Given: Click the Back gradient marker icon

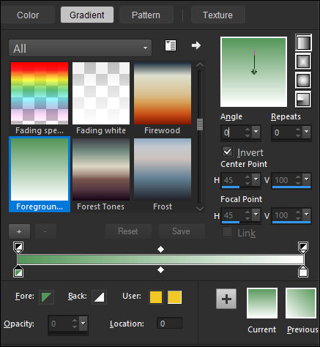Looking at the screenshot, I should 99,297.
